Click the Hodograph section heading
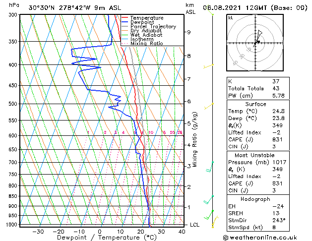Screen dimensions: 312x241 click(x=255, y=199)
